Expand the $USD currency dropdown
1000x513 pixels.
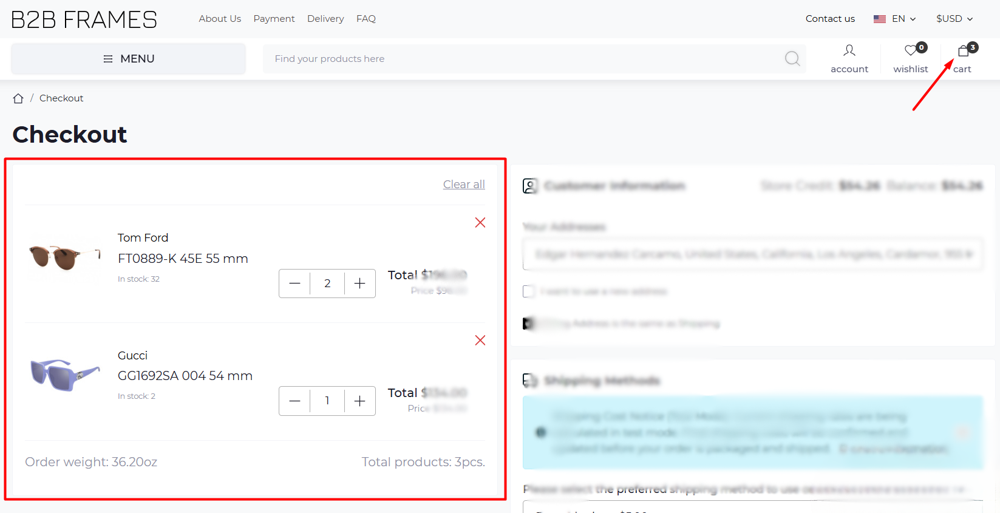click(x=954, y=19)
